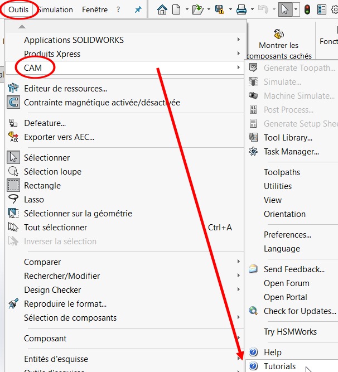Click the Rebuild traffic light icon
Viewport: 338px width, 372px height.
pos(307,9)
